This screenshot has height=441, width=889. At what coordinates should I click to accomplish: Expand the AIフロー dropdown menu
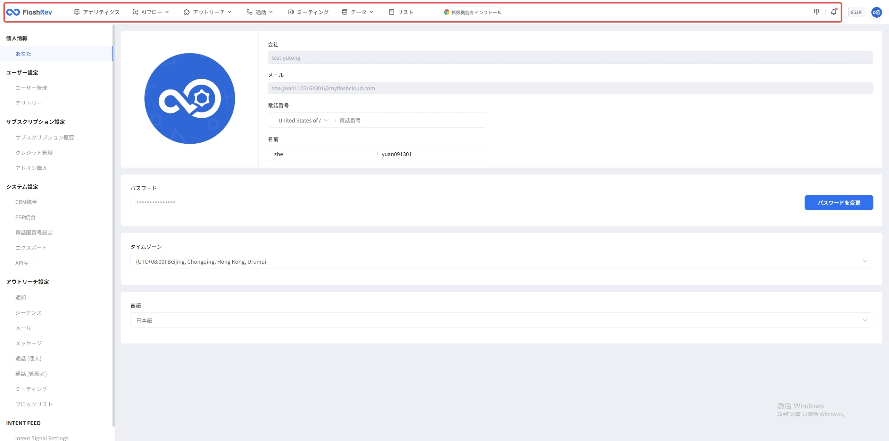[x=151, y=12]
